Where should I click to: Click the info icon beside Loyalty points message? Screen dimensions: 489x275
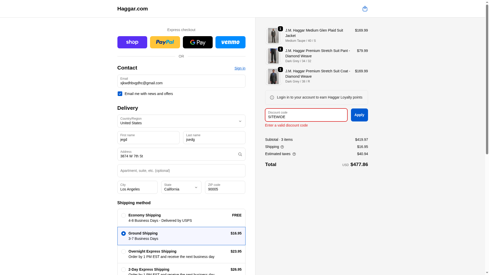pyautogui.click(x=272, y=98)
